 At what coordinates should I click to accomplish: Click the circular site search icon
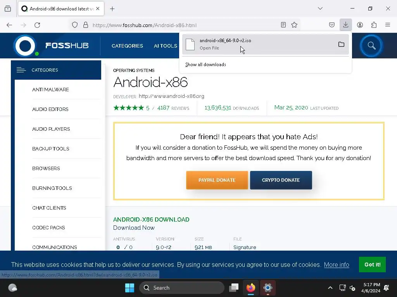(x=371, y=46)
